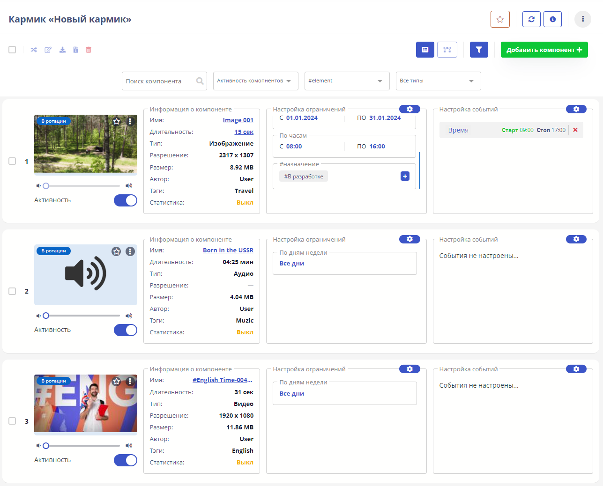Tick the select-all checkbox in toolbar
603x486 pixels.
[x=12, y=50]
